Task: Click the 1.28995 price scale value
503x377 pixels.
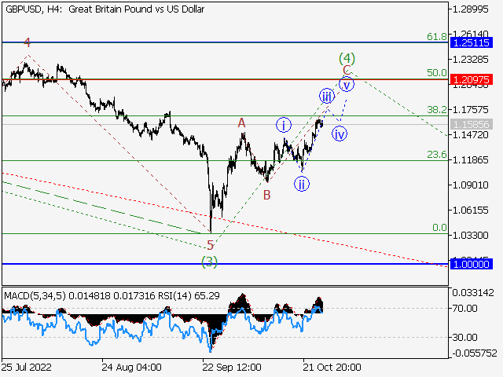Action: [471, 9]
